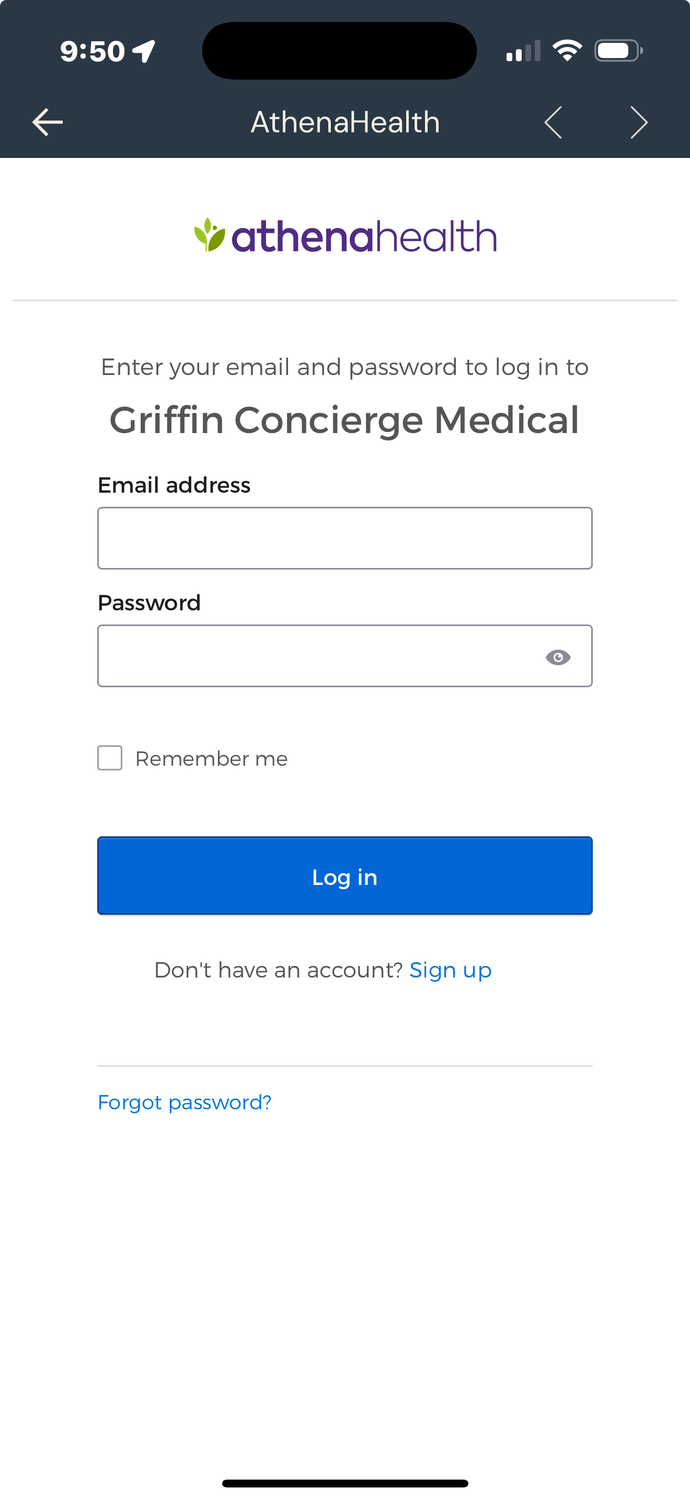Enable the Remember me checkbox
Screen dimensions: 690x1500
point(109,758)
